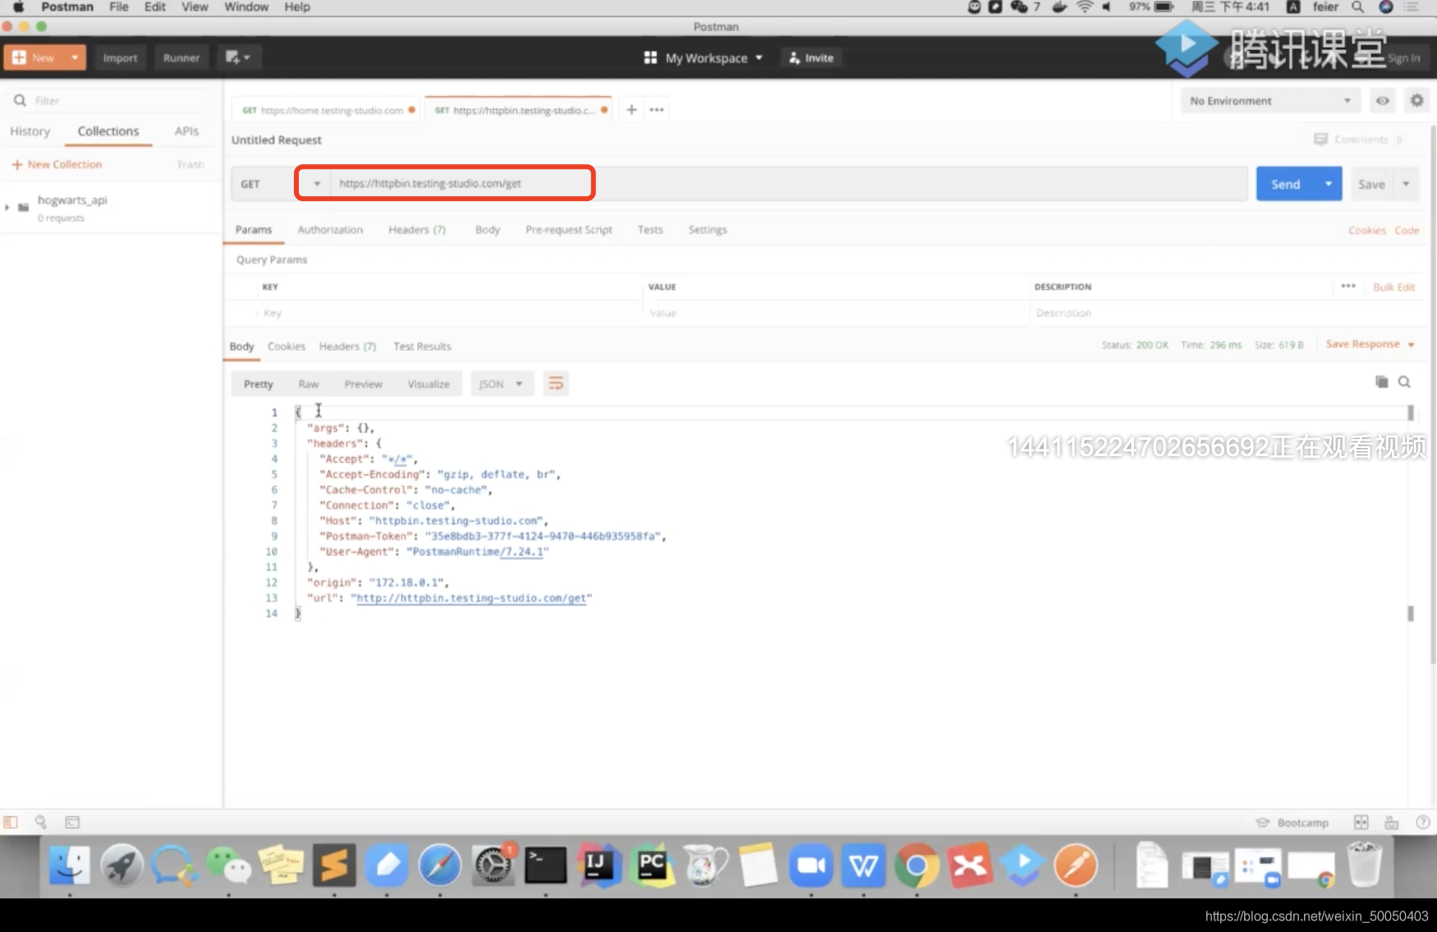The height and width of the screenshot is (932, 1437).
Task: Open the Send button dropdown arrow
Action: coord(1329,184)
